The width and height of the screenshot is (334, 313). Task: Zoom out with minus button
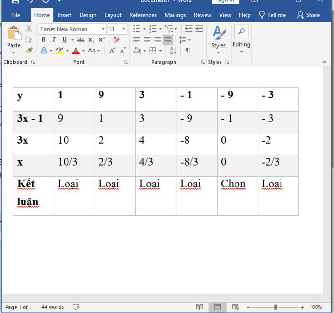coord(248,307)
